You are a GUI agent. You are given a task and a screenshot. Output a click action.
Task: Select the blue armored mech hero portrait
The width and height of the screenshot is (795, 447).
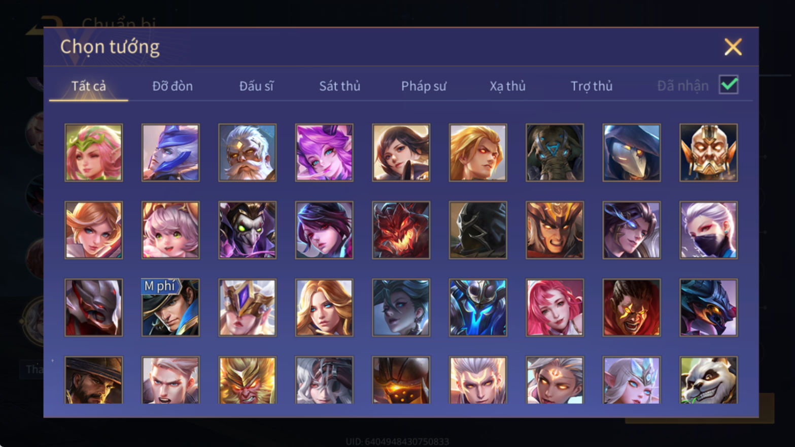(478, 307)
